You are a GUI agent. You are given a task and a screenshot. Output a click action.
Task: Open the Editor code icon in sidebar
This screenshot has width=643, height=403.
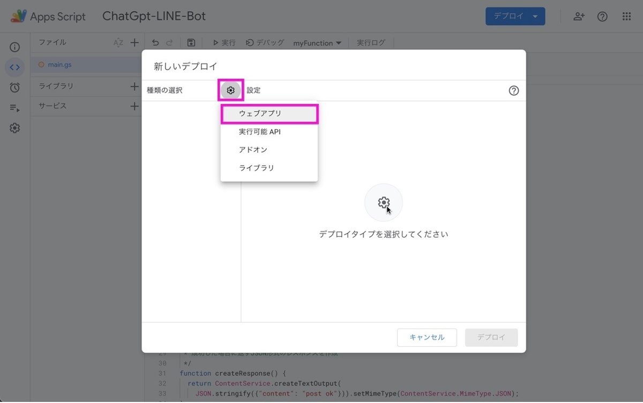[x=15, y=67]
